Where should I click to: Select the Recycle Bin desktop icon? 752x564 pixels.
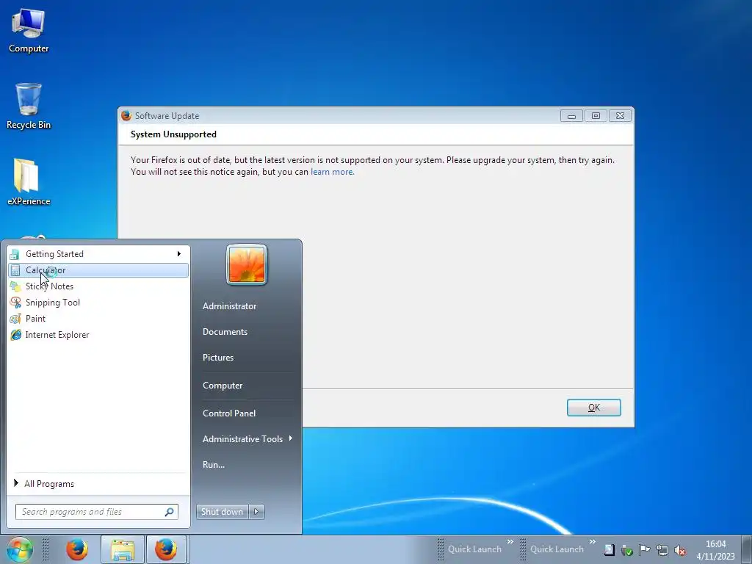click(x=29, y=106)
